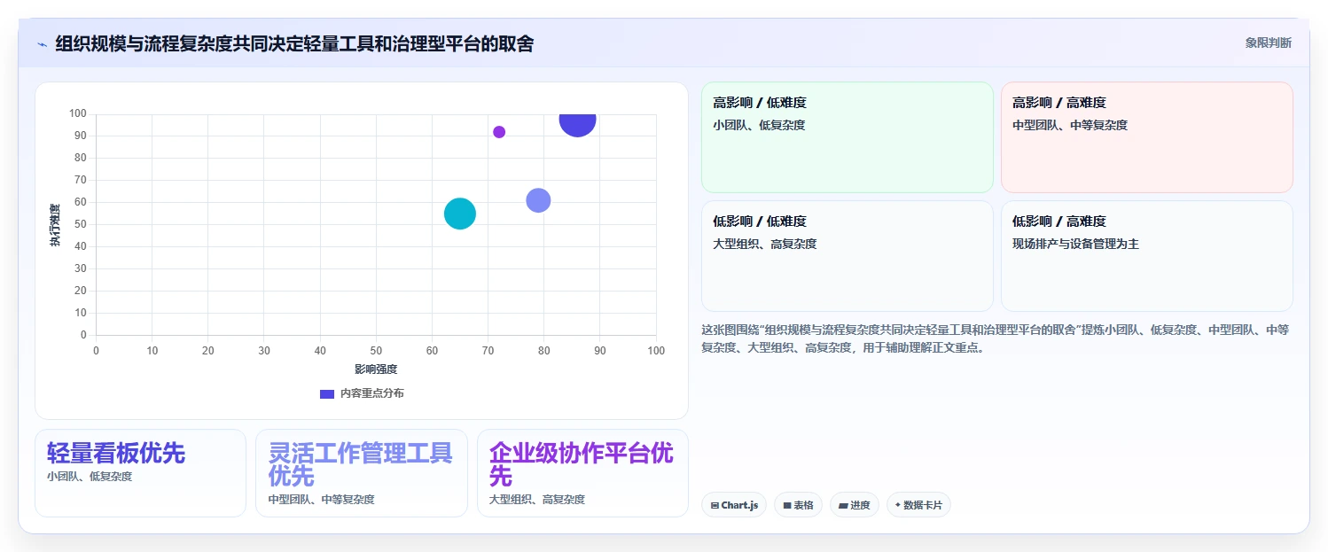Click the Chart.js tag chip
The width and height of the screenshot is (1328, 552).
[x=734, y=505]
